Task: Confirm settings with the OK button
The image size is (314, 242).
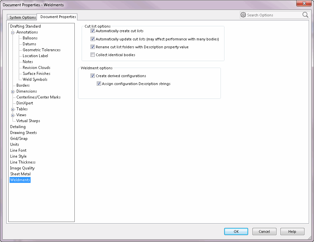Action: [236, 231]
